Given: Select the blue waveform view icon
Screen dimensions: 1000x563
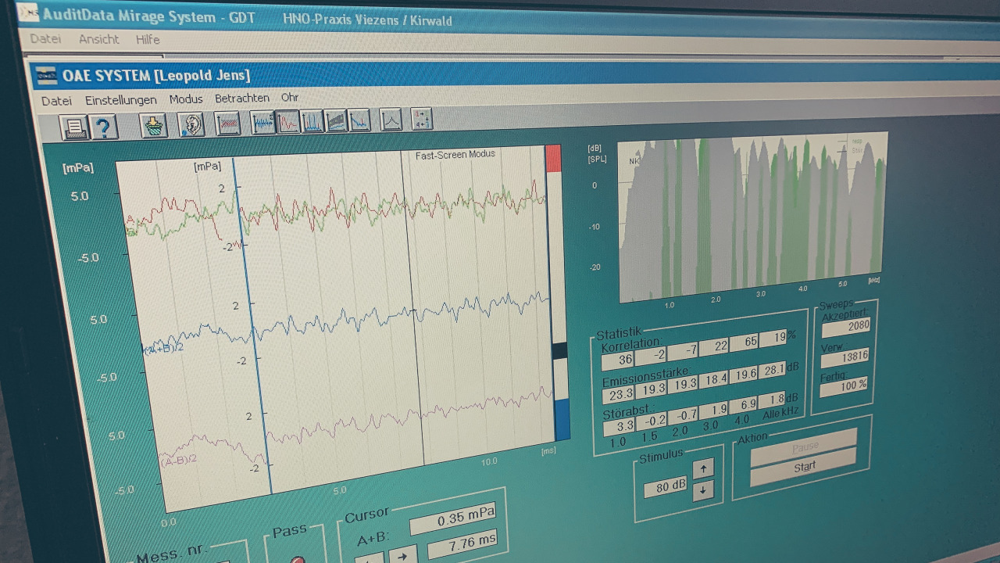Looking at the screenshot, I should tap(262, 123).
